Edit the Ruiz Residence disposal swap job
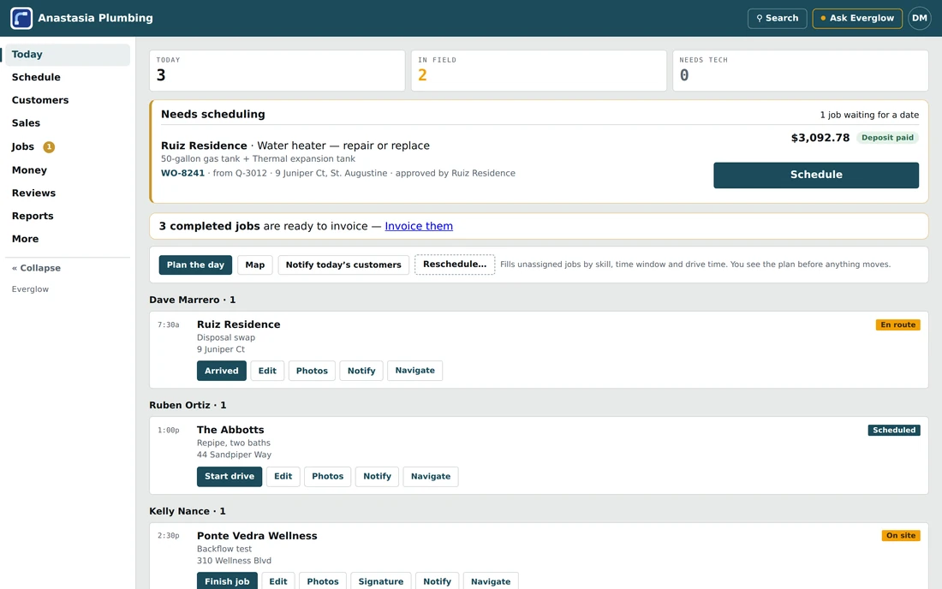 pyautogui.click(x=267, y=371)
